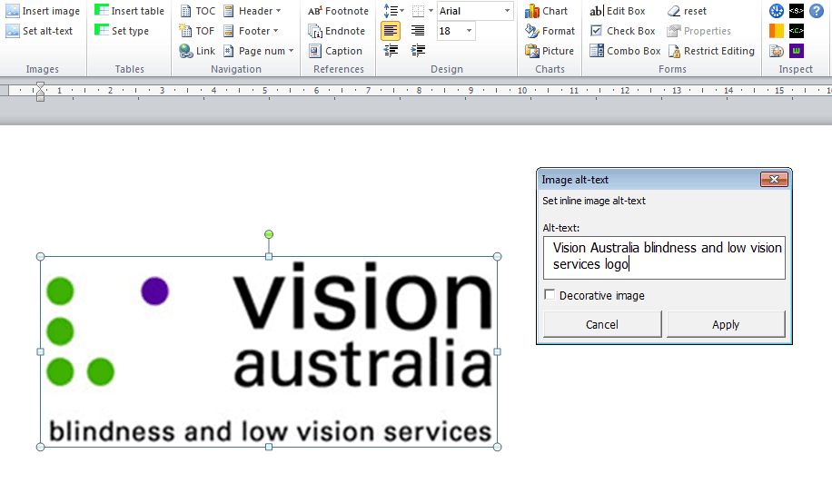Click the Insert image button
Viewport: 832px width, 493px height.
43,11
